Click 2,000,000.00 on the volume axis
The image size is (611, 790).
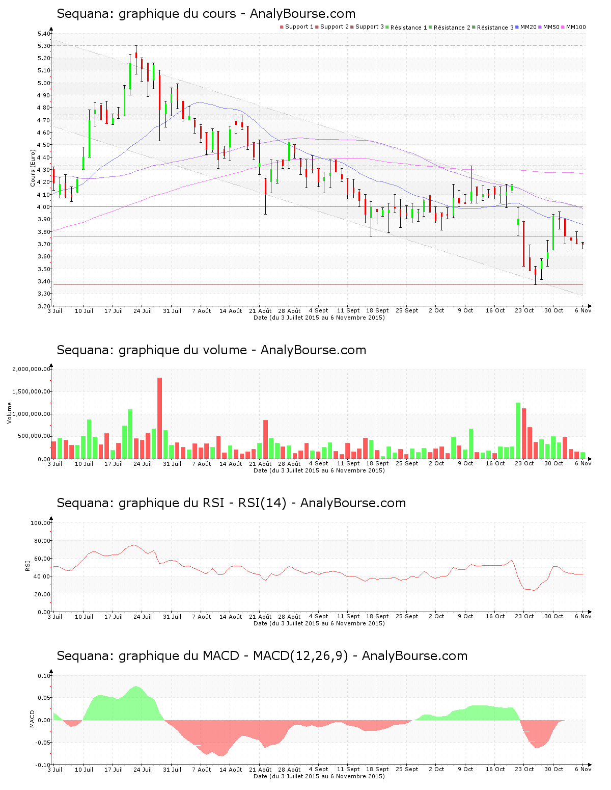tap(31, 370)
